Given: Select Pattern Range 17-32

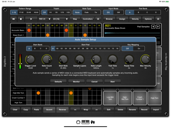Looking at the screenshot, I should tap(21, 12).
